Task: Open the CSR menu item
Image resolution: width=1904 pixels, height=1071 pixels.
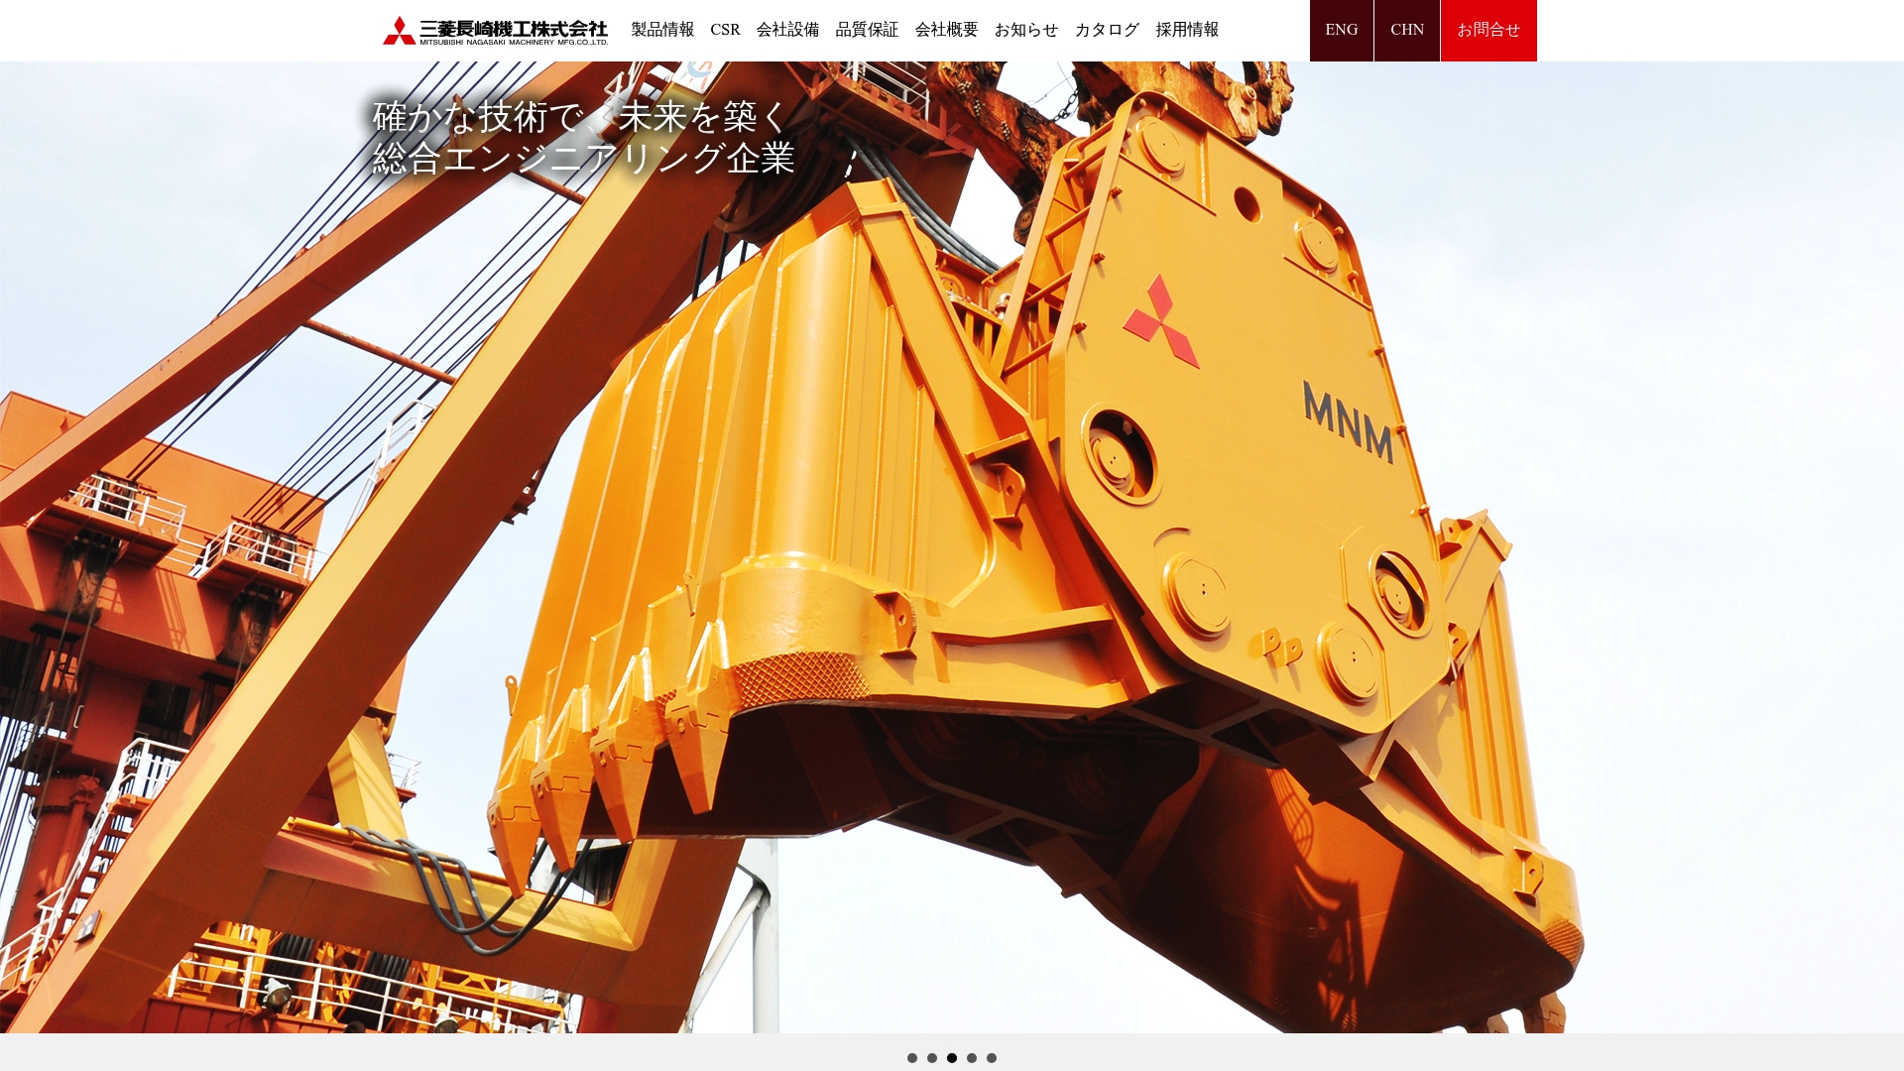Action: click(725, 30)
